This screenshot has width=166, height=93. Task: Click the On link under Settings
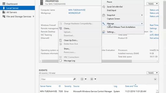tap(151, 32)
